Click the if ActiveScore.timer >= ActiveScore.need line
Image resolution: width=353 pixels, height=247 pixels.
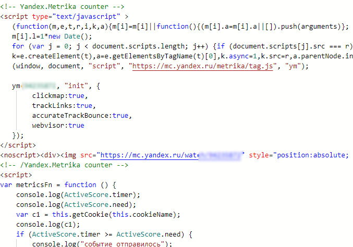click(x=104, y=234)
